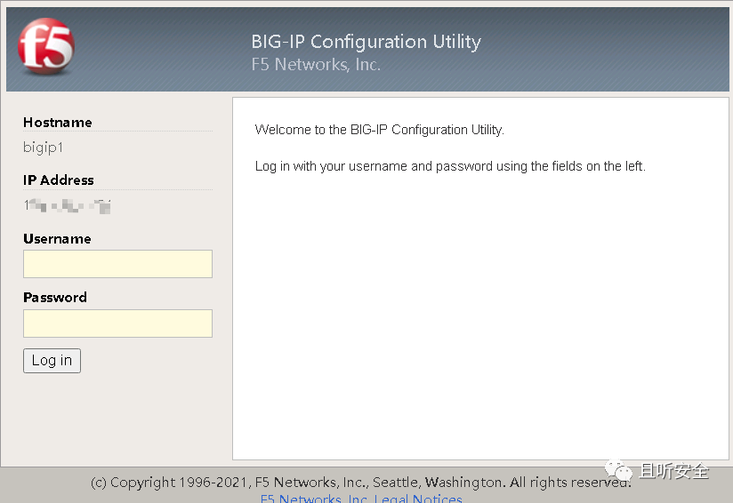Click the blurred IP address value

[x=68, y=205]
